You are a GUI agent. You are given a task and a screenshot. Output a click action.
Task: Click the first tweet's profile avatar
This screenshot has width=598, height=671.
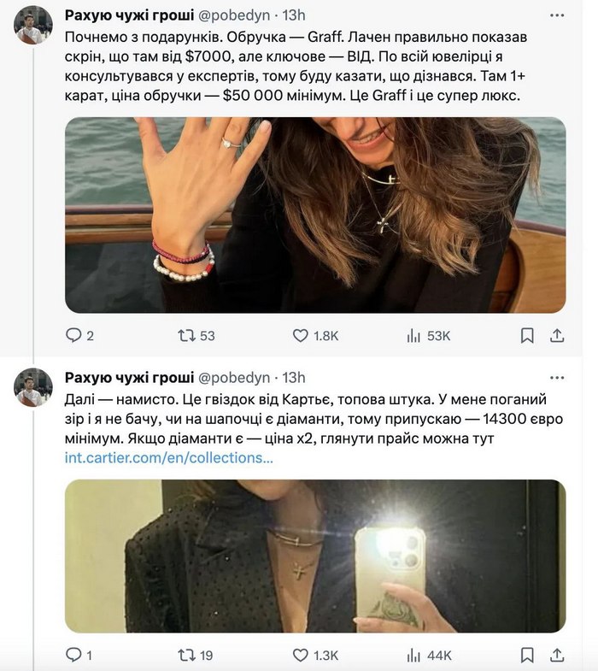coord(33,25)
